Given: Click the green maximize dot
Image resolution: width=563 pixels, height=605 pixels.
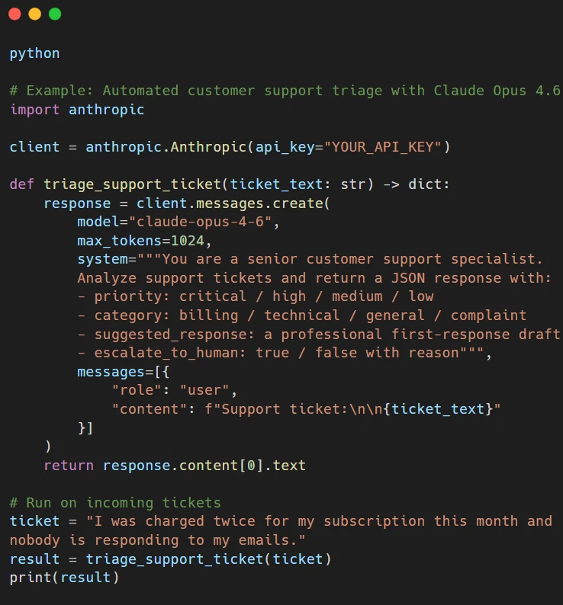Looking at the screenshot, I should point(54,14).
